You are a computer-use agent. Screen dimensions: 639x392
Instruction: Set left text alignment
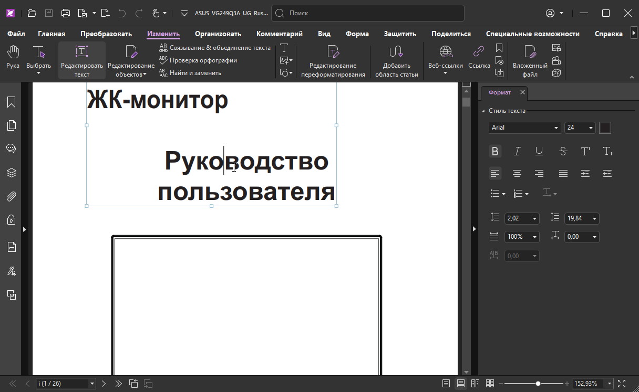494,173
